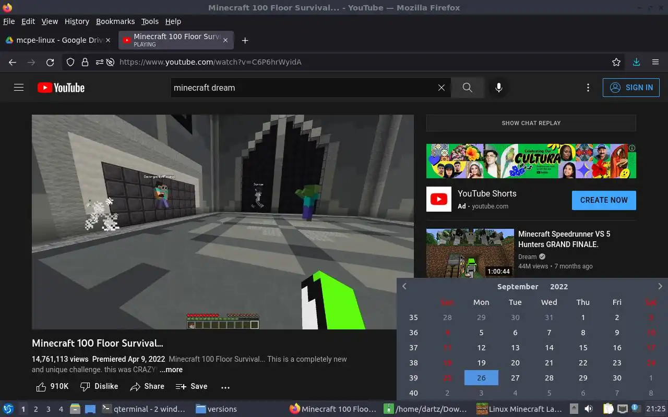Open the ad info icon on Cultura banner
668x417 pixels.
pyautogui.click(x=632, y=148)
